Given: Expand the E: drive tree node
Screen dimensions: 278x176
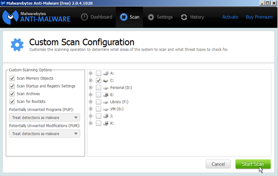Looking at the screenshot, I should point(91,95).
